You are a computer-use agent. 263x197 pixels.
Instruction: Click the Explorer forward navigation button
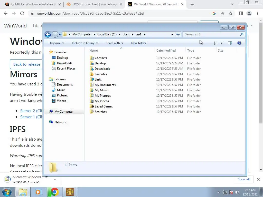click(55, 35)
